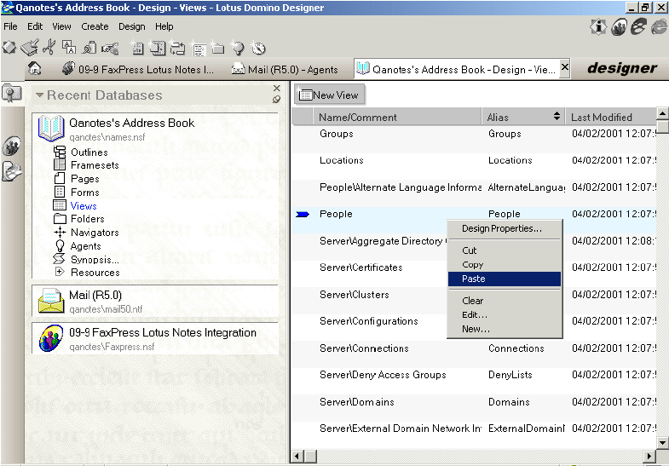
Task: Click the Name/Comment column header
Action: coord(397,117)
